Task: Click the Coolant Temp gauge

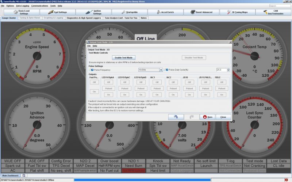Action: pyautogui.click(x=254, y=56)
